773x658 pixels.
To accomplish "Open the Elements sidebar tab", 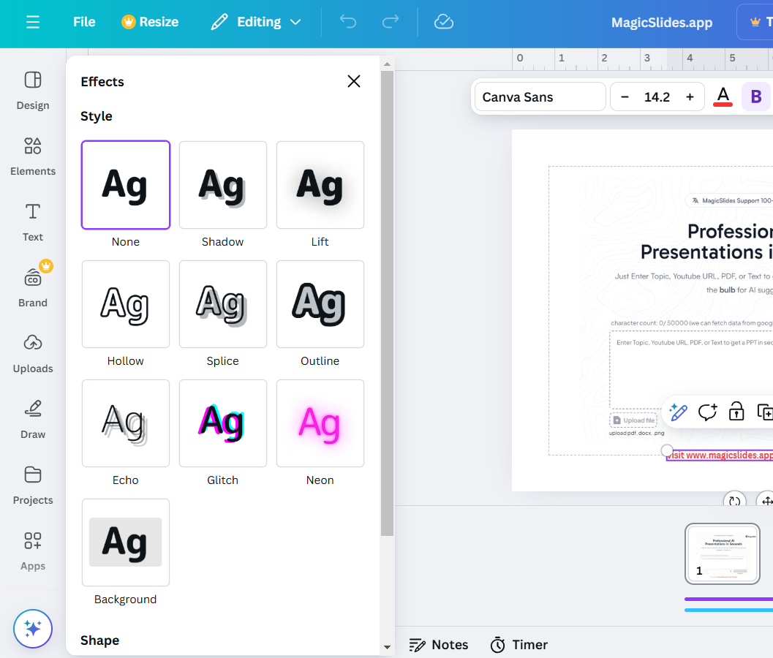I will click(x=33, y=156).
